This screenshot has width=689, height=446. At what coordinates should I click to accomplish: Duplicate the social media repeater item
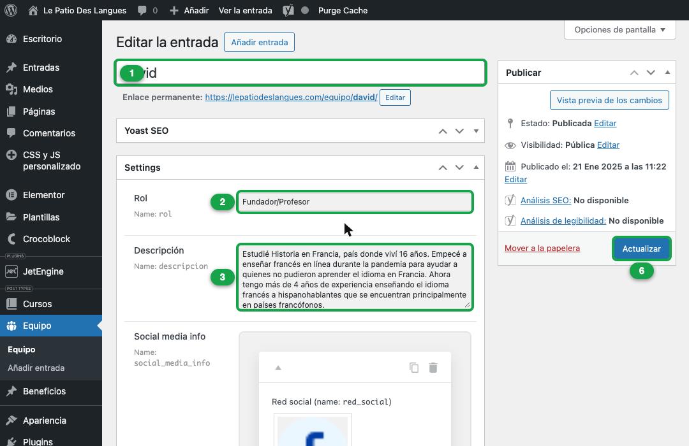414,368
